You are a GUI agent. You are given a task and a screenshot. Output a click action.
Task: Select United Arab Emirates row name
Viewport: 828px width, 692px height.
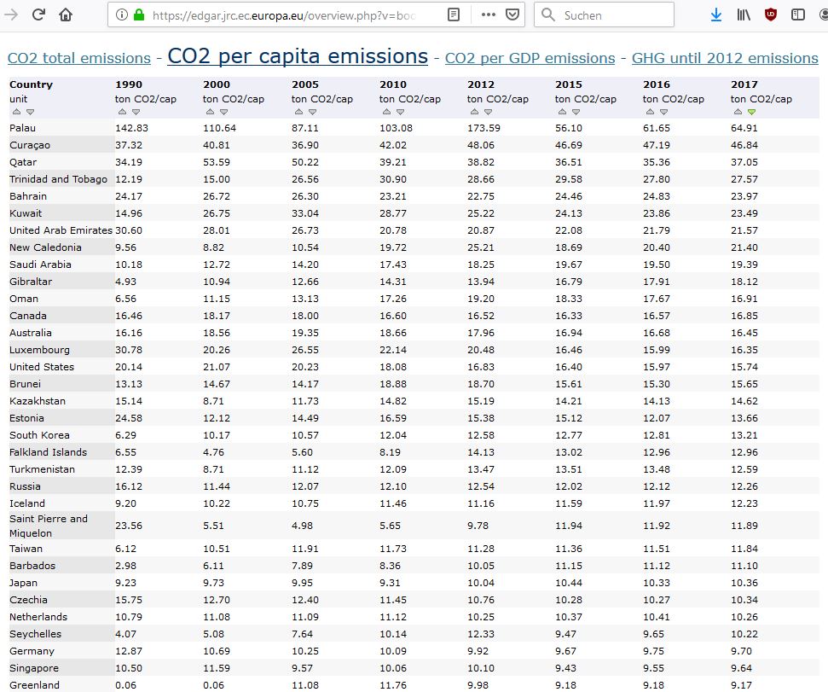(61, 230)
